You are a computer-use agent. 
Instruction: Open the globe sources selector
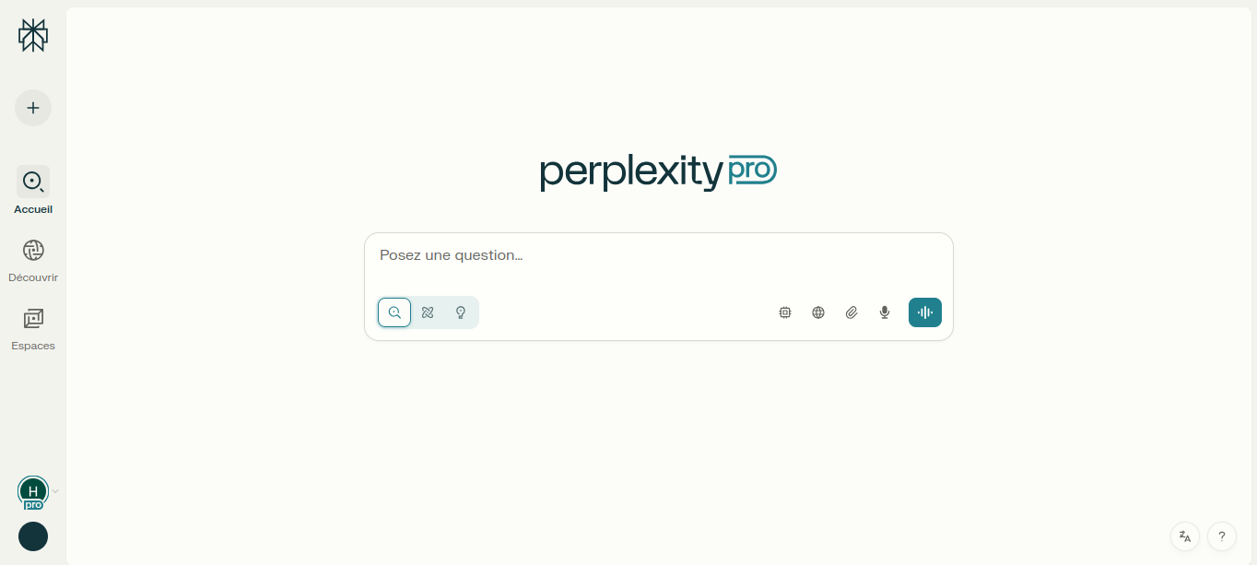pyautogui.click(x=818, y=312)
